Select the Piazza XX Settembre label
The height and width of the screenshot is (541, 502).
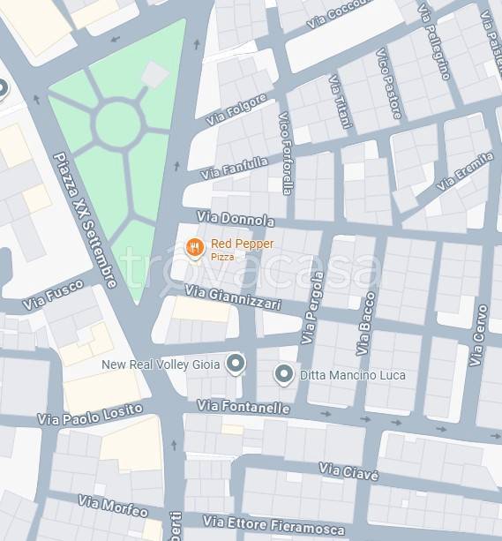(86, 221)
